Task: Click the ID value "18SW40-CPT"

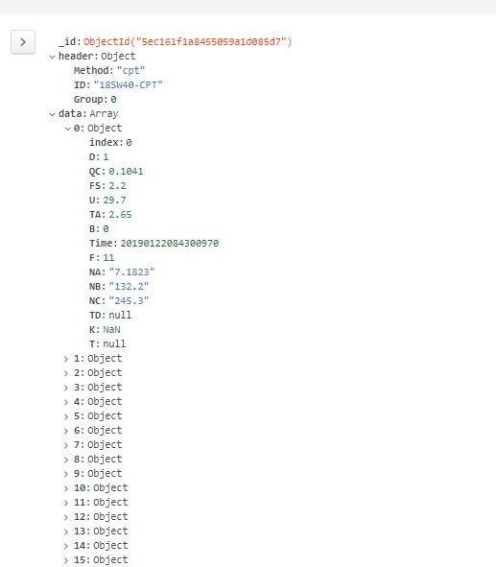Action: pos(128,85)
